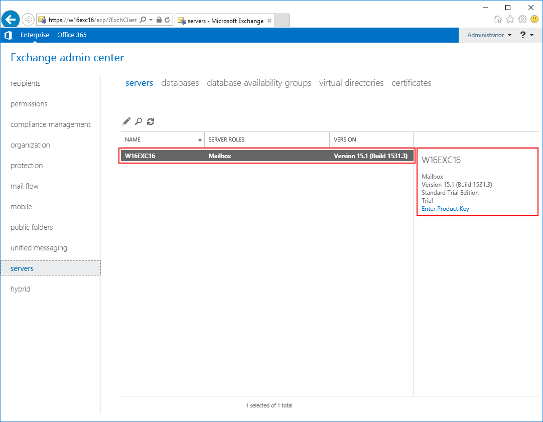Click the Enter Product Key link
The image size is (543, 422).
pos(445,209)
